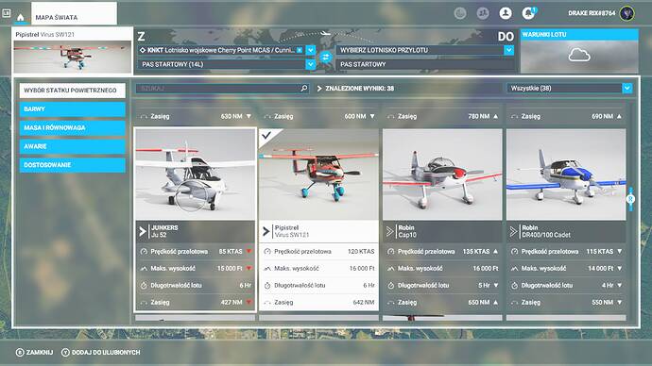Open the weather cloud icon
Viewport: 652px width, 366px height.
(579, 55)
